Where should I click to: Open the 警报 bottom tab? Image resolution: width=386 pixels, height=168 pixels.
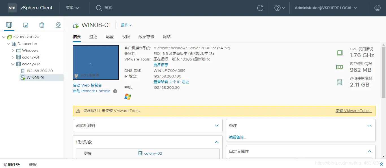click(x=33, y=164)
